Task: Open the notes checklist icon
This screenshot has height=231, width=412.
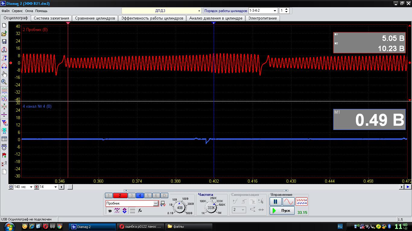Action: pos(4,171)
